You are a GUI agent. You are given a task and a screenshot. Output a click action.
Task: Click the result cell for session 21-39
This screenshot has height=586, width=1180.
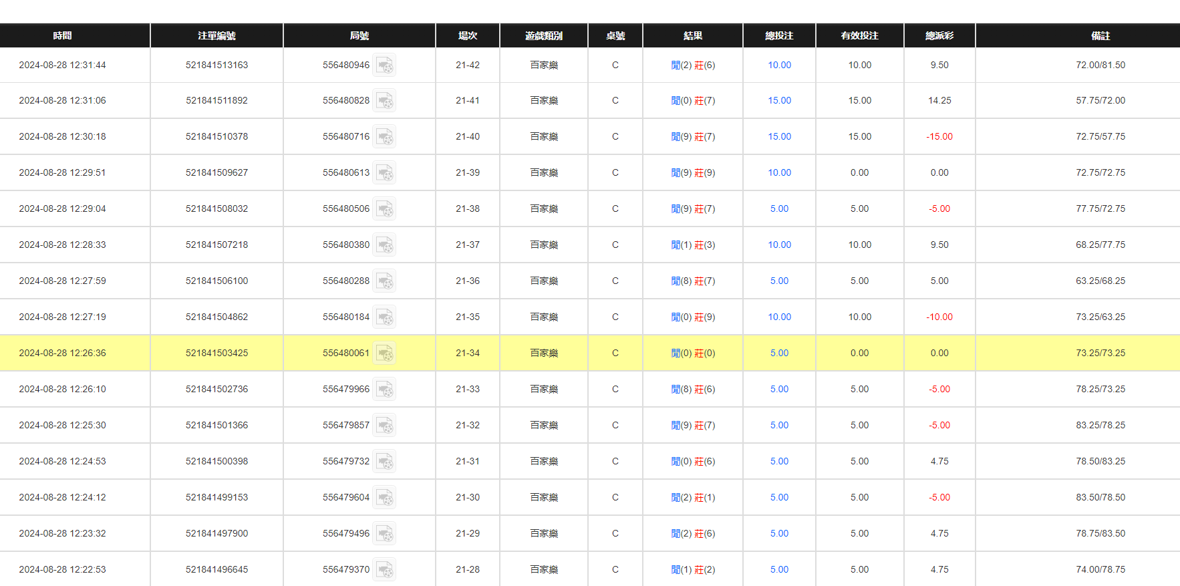[x=693, y=173]
